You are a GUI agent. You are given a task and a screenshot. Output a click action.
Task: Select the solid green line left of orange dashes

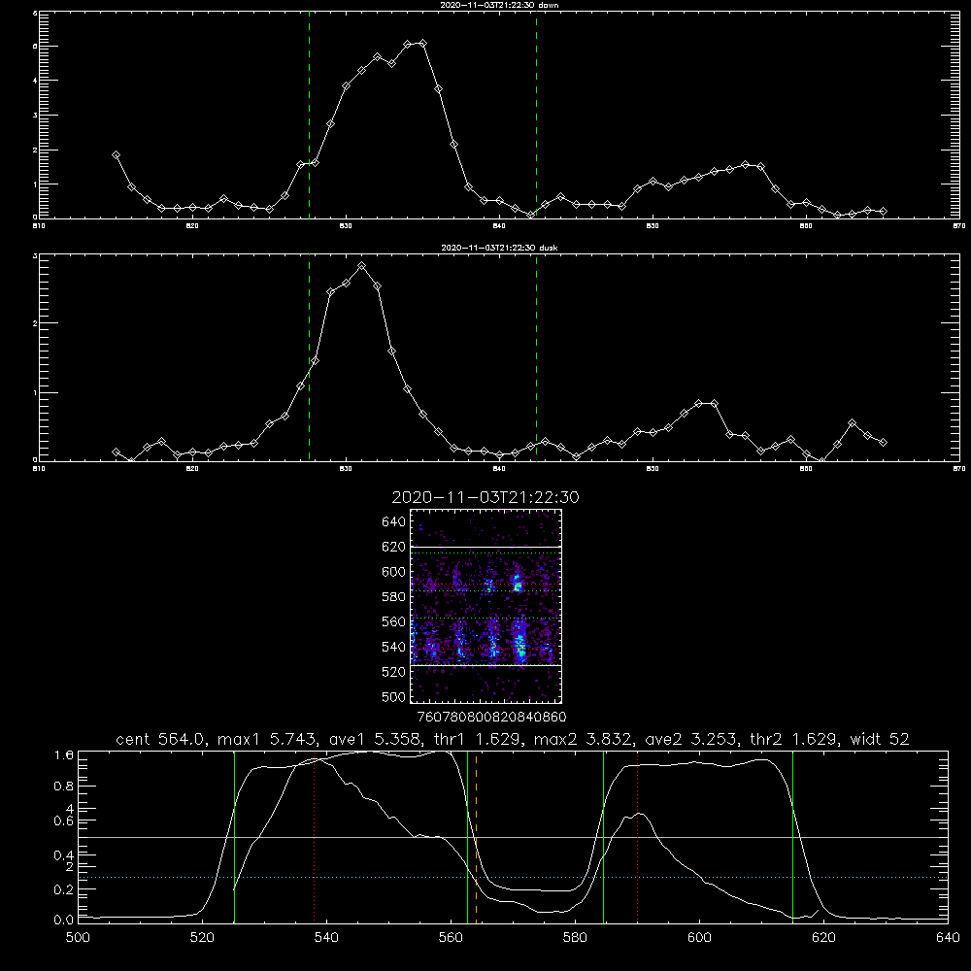(468, 836)
